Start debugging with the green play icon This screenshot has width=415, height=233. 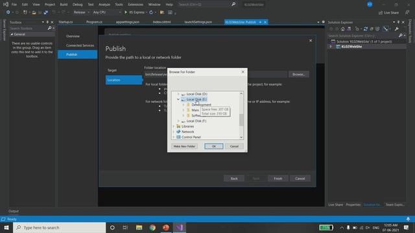(x=126, y=12)
